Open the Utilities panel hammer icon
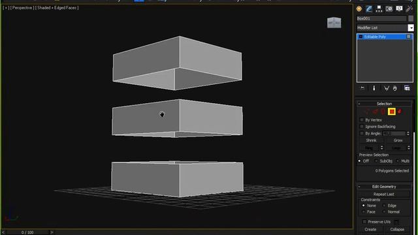 [409, 8]
